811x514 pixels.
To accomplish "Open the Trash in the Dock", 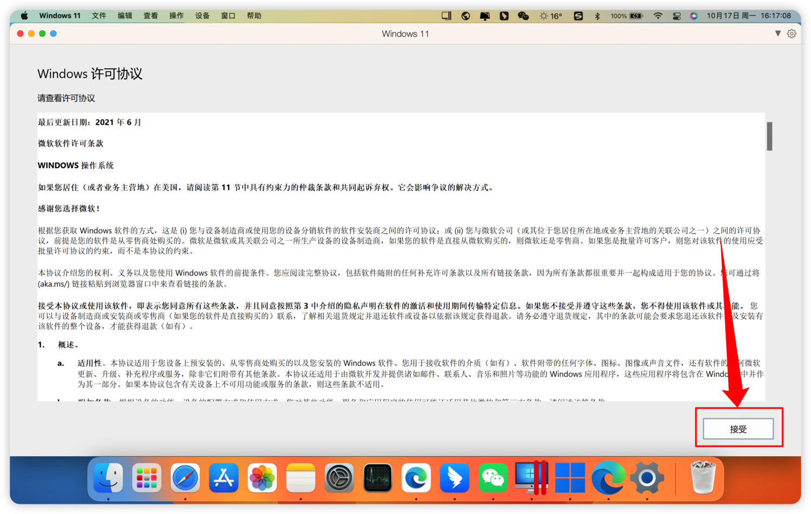I will pos(703,477).
